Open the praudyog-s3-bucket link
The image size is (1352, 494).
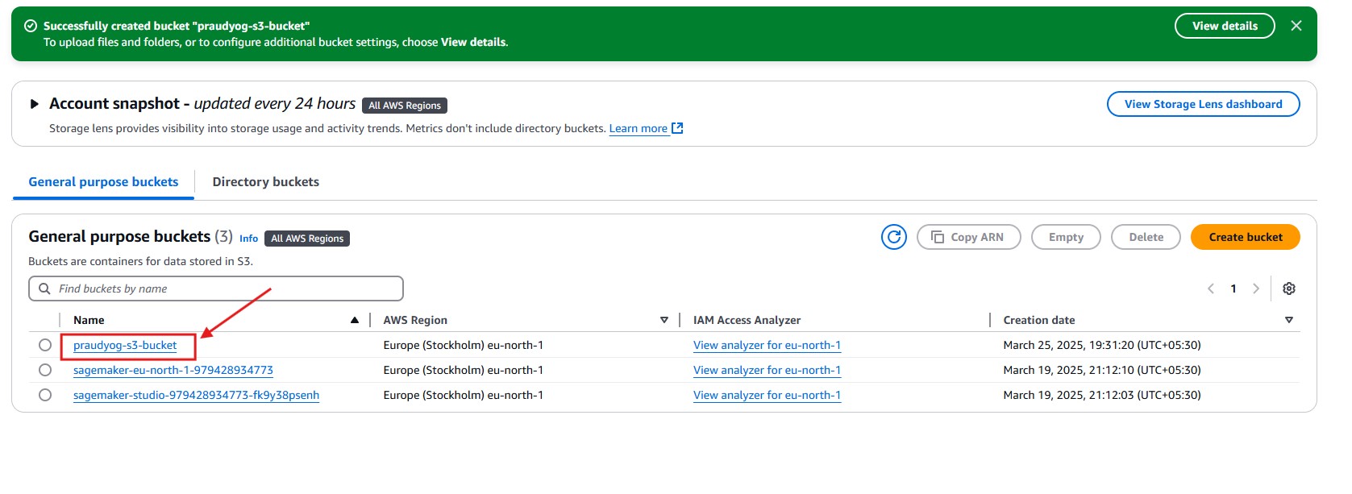pos(125,345)
